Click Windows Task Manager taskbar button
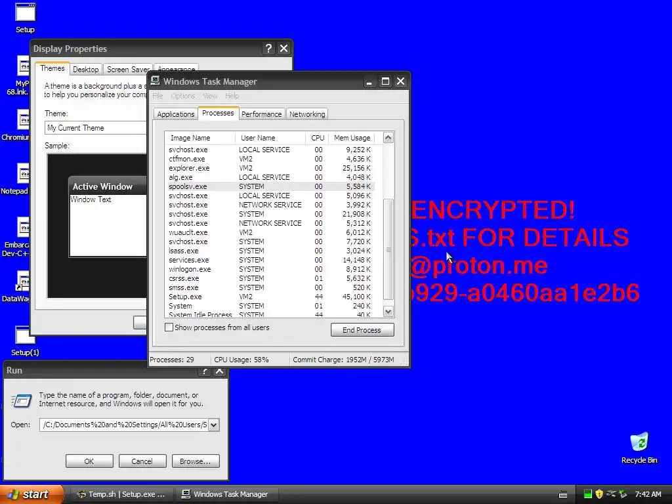The image size is (672, 504). [227, 494]
